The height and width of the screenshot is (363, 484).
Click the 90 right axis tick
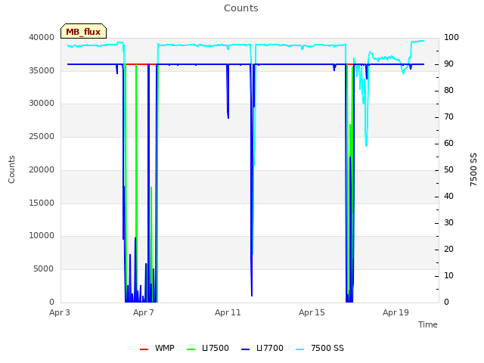tap(448, 64)
